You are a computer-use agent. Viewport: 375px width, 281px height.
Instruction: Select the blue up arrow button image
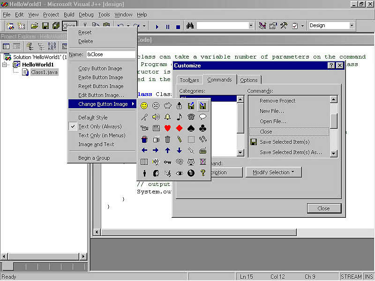coord(167,150)
